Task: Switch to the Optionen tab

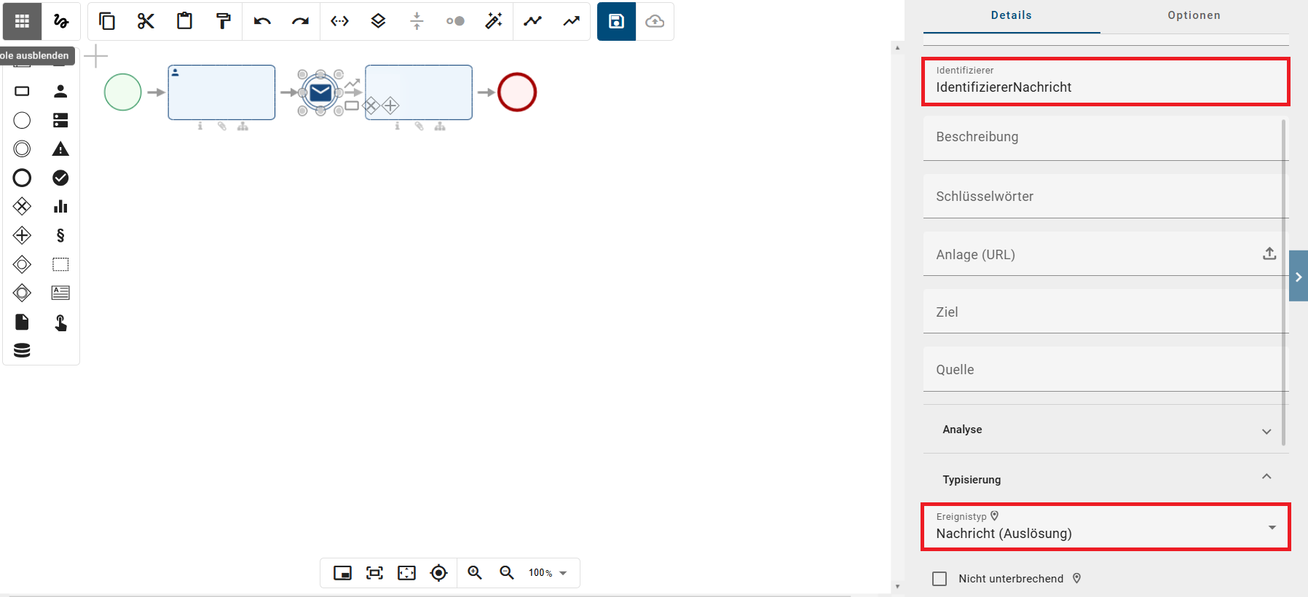Action: [1194, 15]
